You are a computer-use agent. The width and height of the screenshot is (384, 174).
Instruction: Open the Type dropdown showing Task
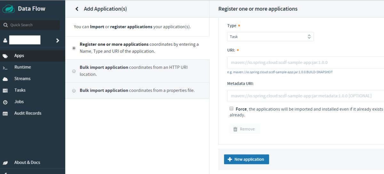point(270,37)
